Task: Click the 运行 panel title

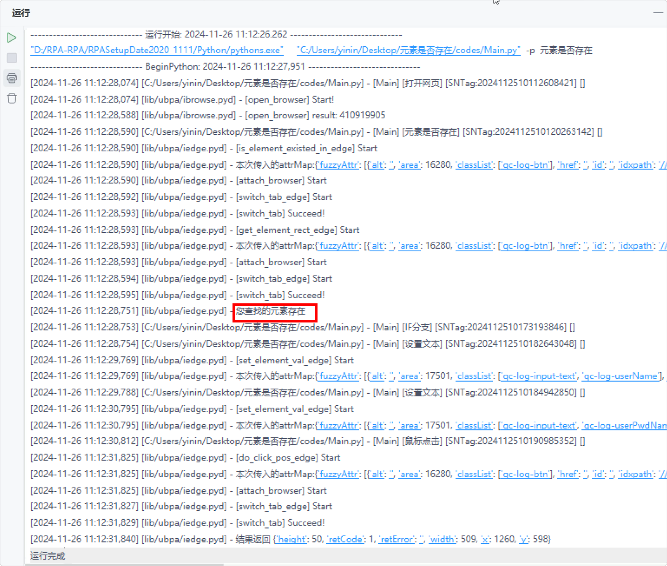Action: click(x=21, y=13)
